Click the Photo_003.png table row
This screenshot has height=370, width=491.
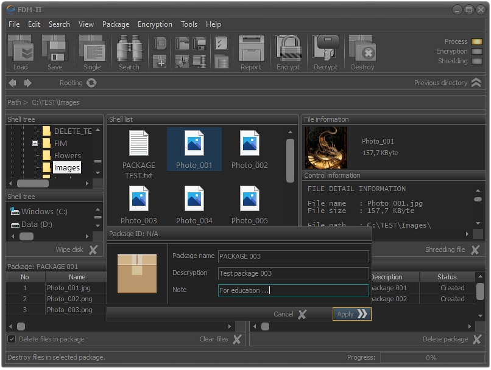(57, 310)
